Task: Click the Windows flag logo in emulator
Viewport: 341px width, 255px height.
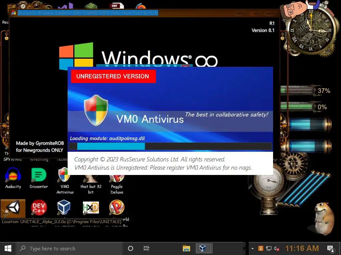Action: (76, 55)
